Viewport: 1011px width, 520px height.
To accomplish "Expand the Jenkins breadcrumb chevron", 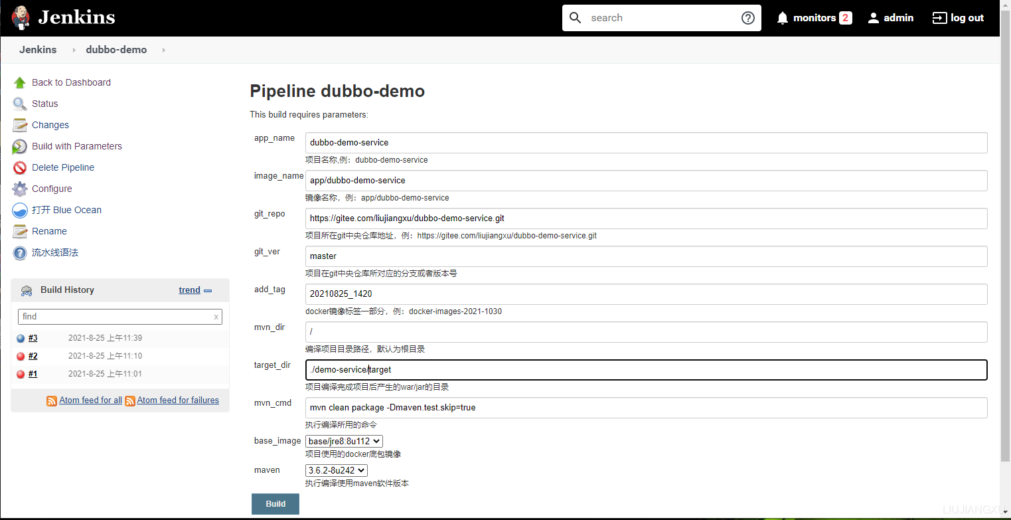I will 74,50.
